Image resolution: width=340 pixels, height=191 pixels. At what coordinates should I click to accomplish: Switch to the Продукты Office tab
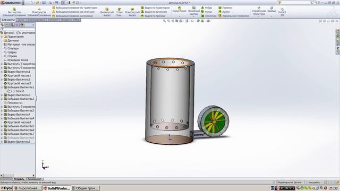tap(70, 20)
